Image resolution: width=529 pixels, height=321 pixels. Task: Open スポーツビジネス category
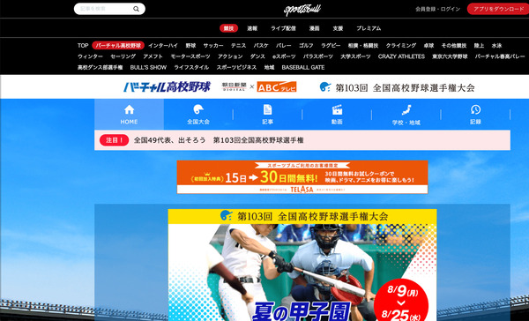[x=236, y=67]
